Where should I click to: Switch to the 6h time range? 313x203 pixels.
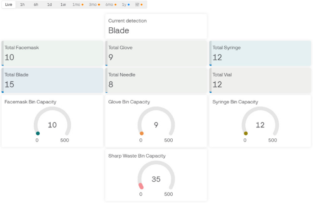tap(36, 5)
